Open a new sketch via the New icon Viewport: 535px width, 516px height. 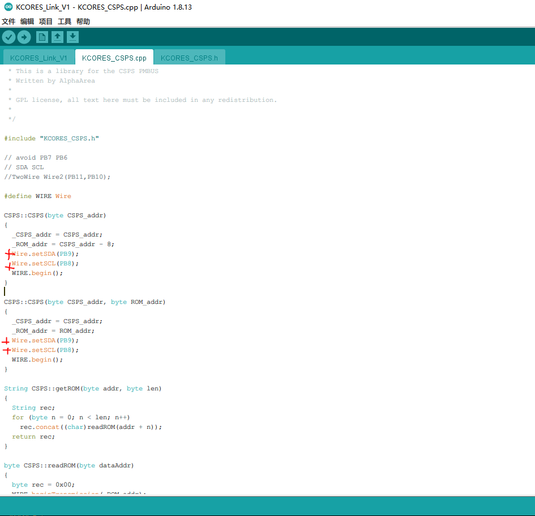tap(41, 36)
